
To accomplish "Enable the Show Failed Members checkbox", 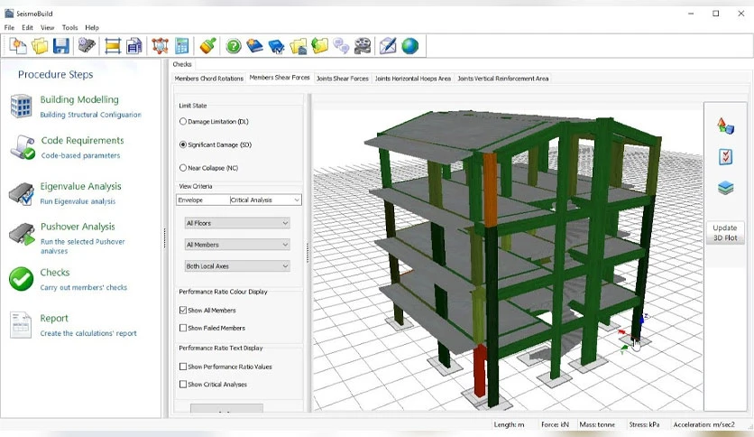I will coord(183,328).
